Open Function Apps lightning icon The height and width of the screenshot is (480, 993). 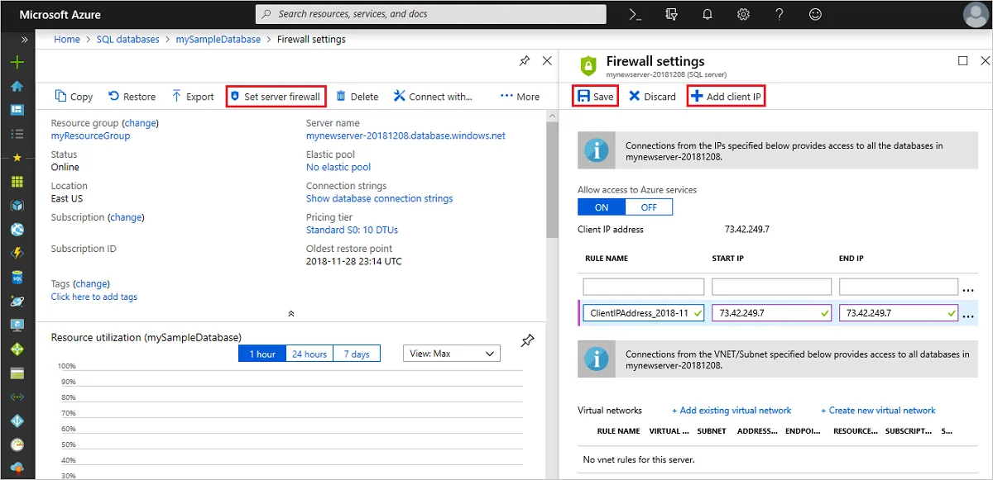pyautogui.click(x=17, y=254)
